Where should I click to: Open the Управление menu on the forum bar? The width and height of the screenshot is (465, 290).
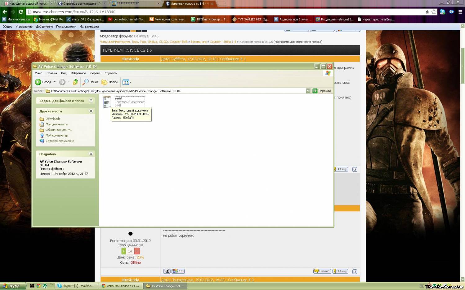click(x=24, y=27)
